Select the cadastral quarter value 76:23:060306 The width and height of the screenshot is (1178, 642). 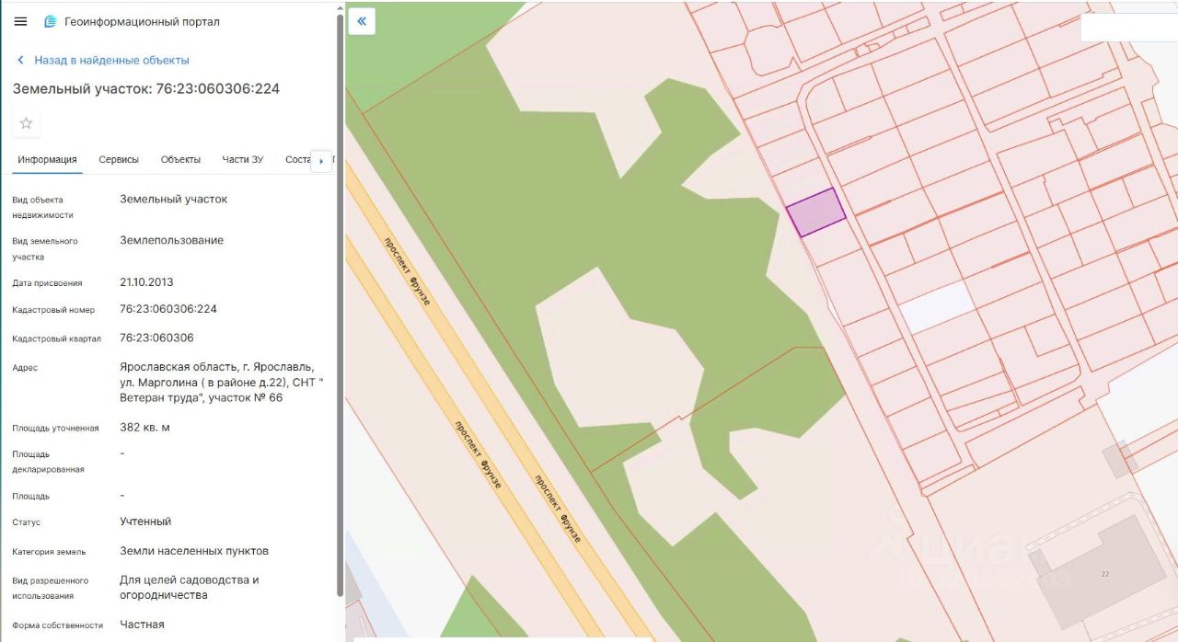pyautogui.click(x=156, y=338)
